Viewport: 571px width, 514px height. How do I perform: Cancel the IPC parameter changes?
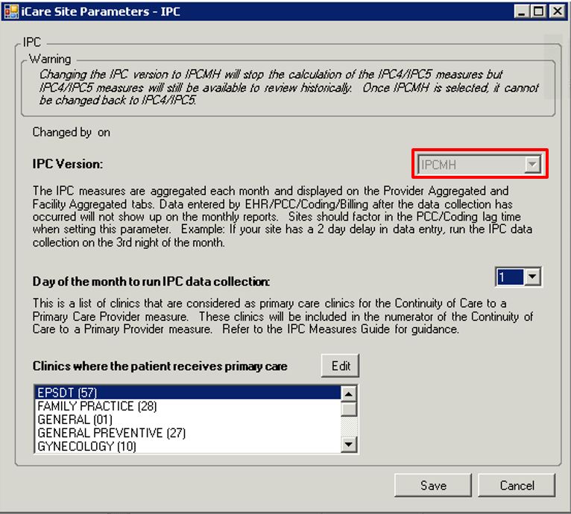click(x=517, y=485)
